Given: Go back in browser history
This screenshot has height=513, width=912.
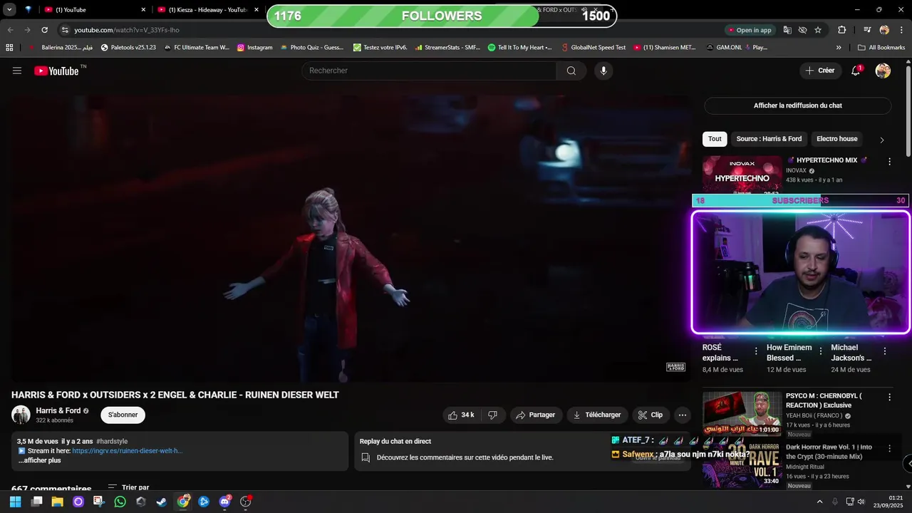Looking at the screenshot, I should click(x=10, y=30).
